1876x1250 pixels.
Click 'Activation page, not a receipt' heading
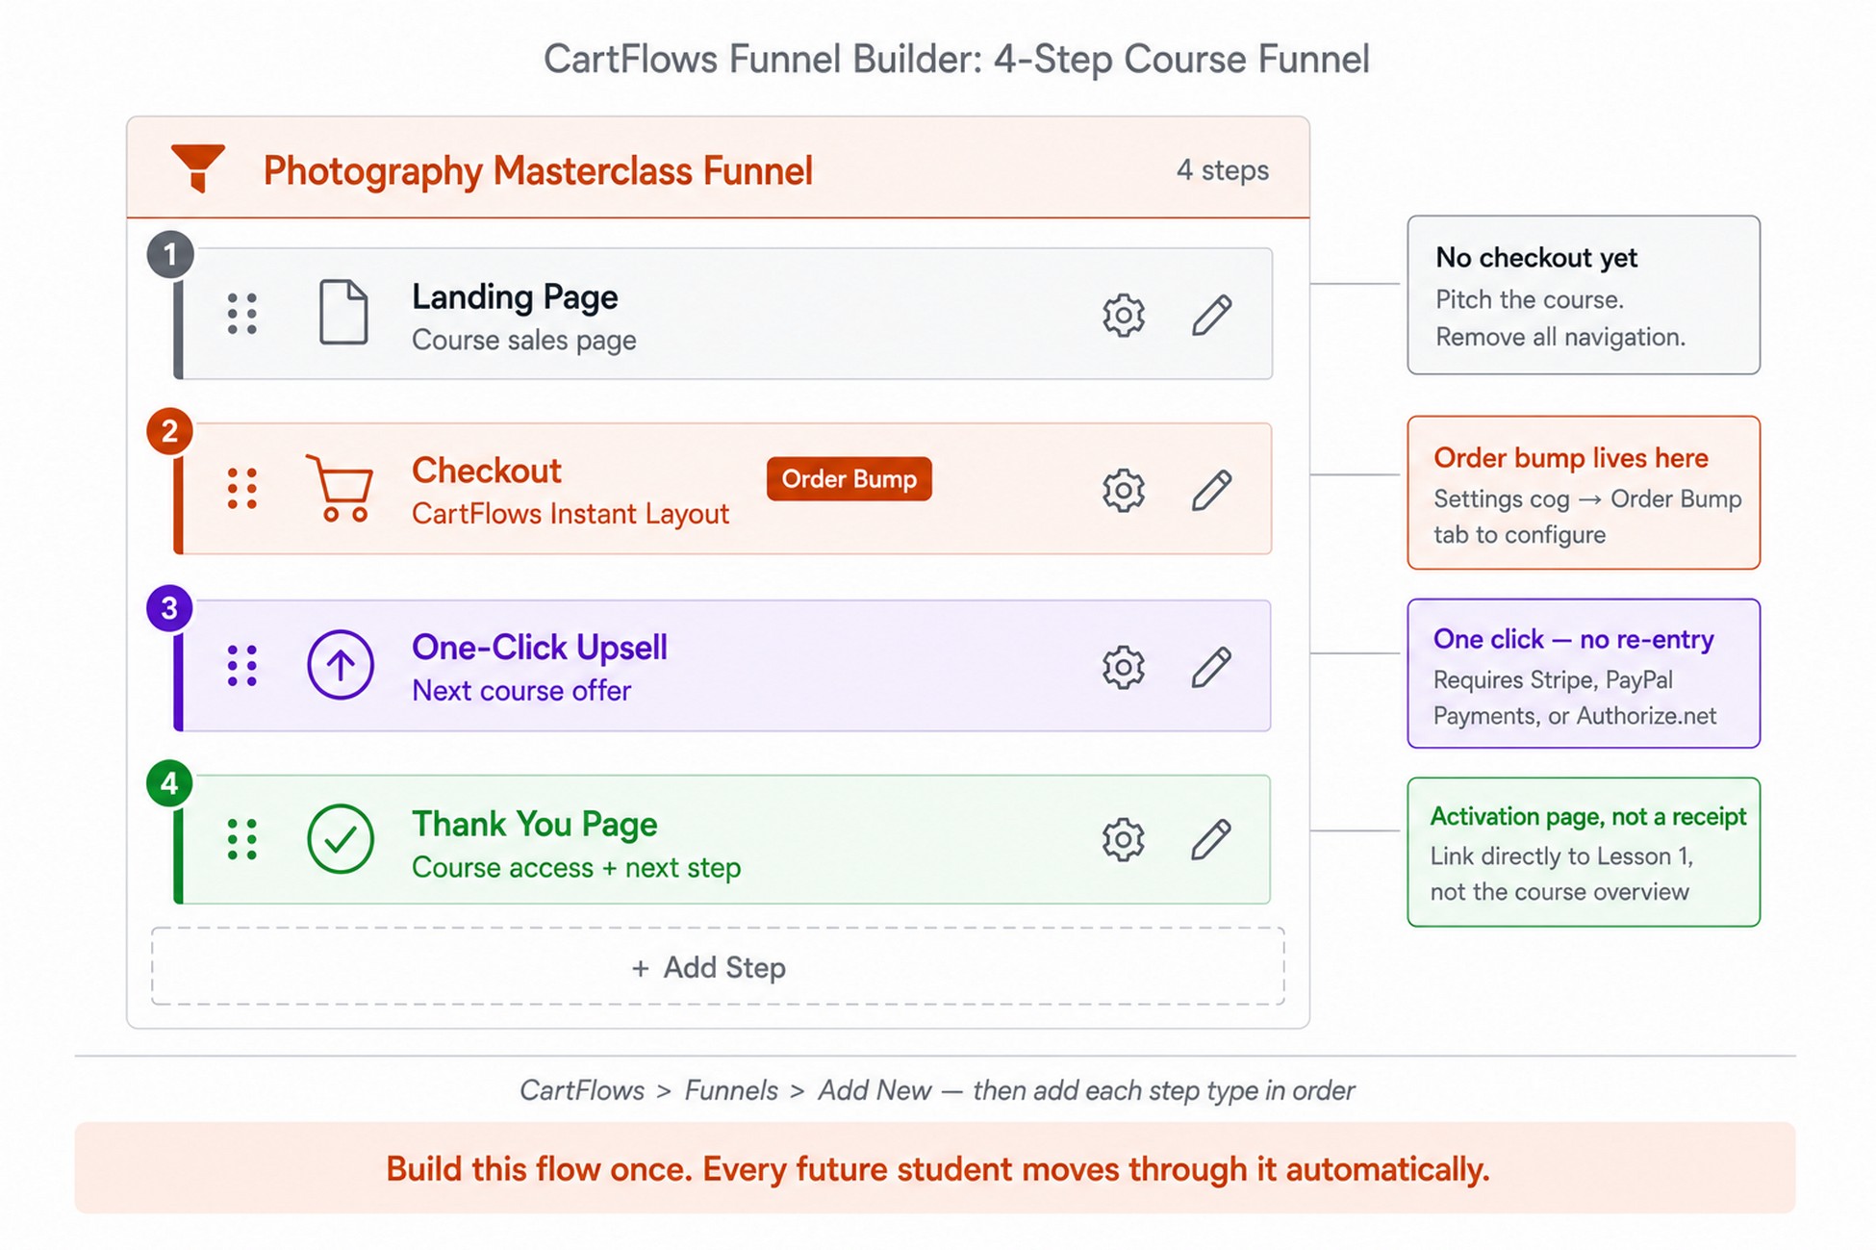[1588, 816]
